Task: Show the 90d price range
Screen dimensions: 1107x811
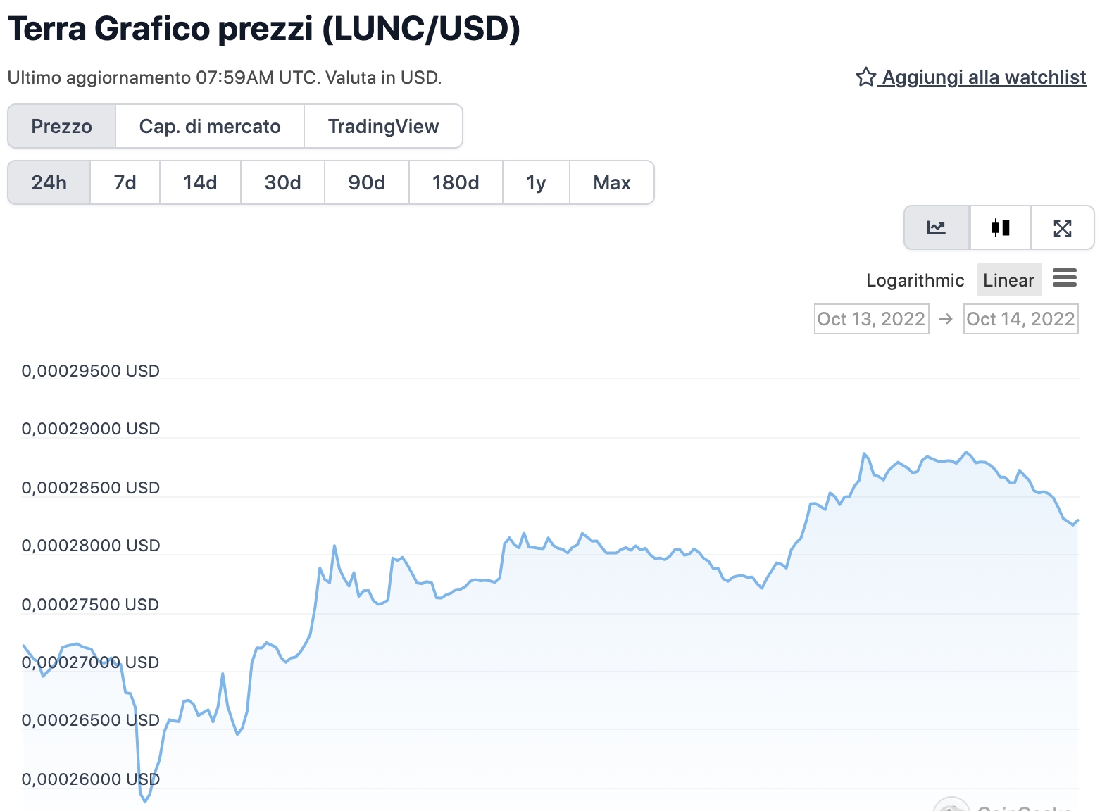Action: coord(366,183)
